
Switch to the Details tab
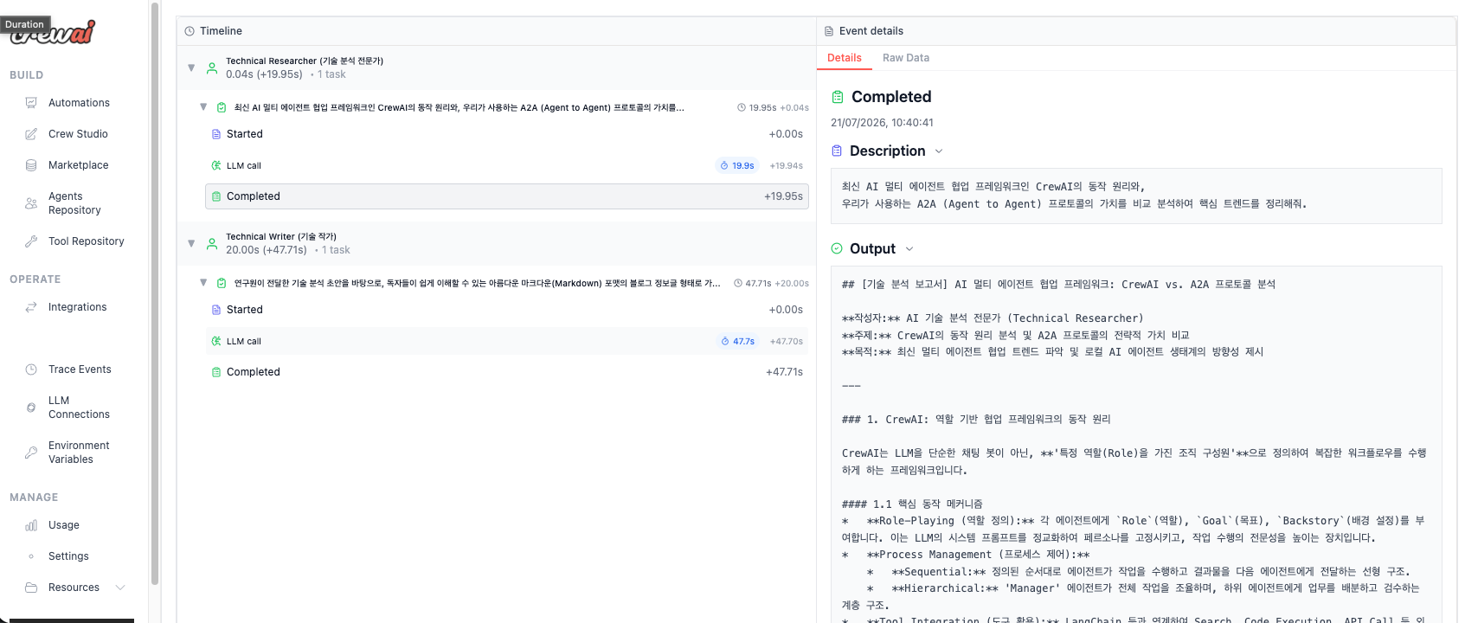tap(845, 58)
